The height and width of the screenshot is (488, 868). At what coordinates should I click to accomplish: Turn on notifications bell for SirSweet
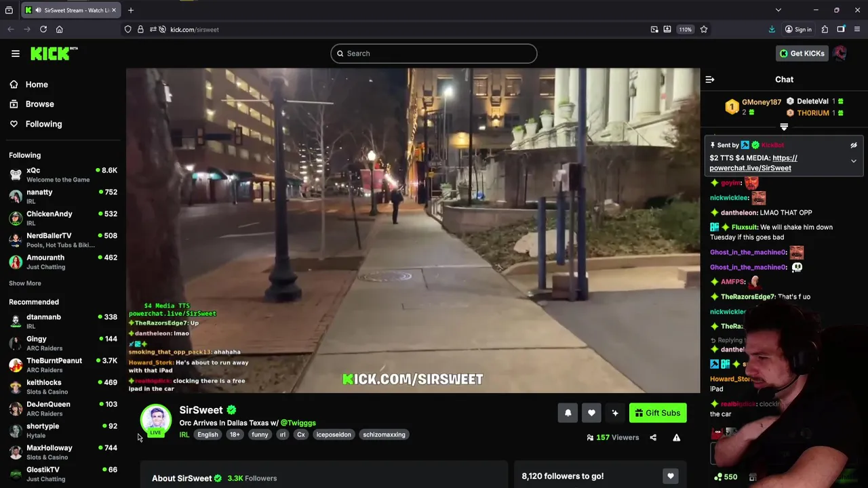[x=568, y=413]
